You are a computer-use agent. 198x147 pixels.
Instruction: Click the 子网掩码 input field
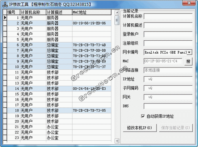click(x=168, y=88)
